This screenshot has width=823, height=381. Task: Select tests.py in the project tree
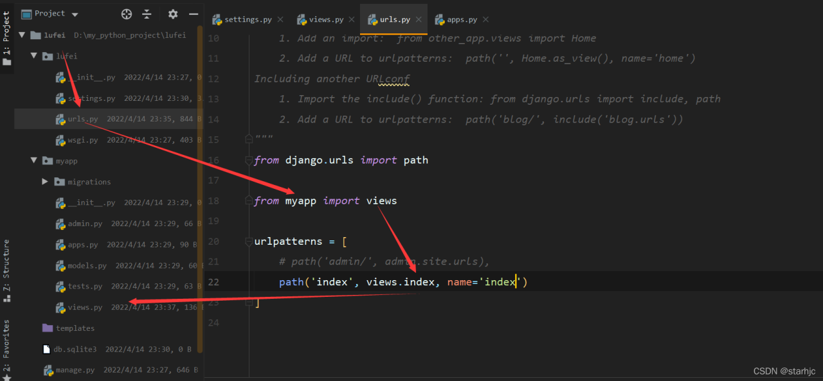click(x=85, y=287)
